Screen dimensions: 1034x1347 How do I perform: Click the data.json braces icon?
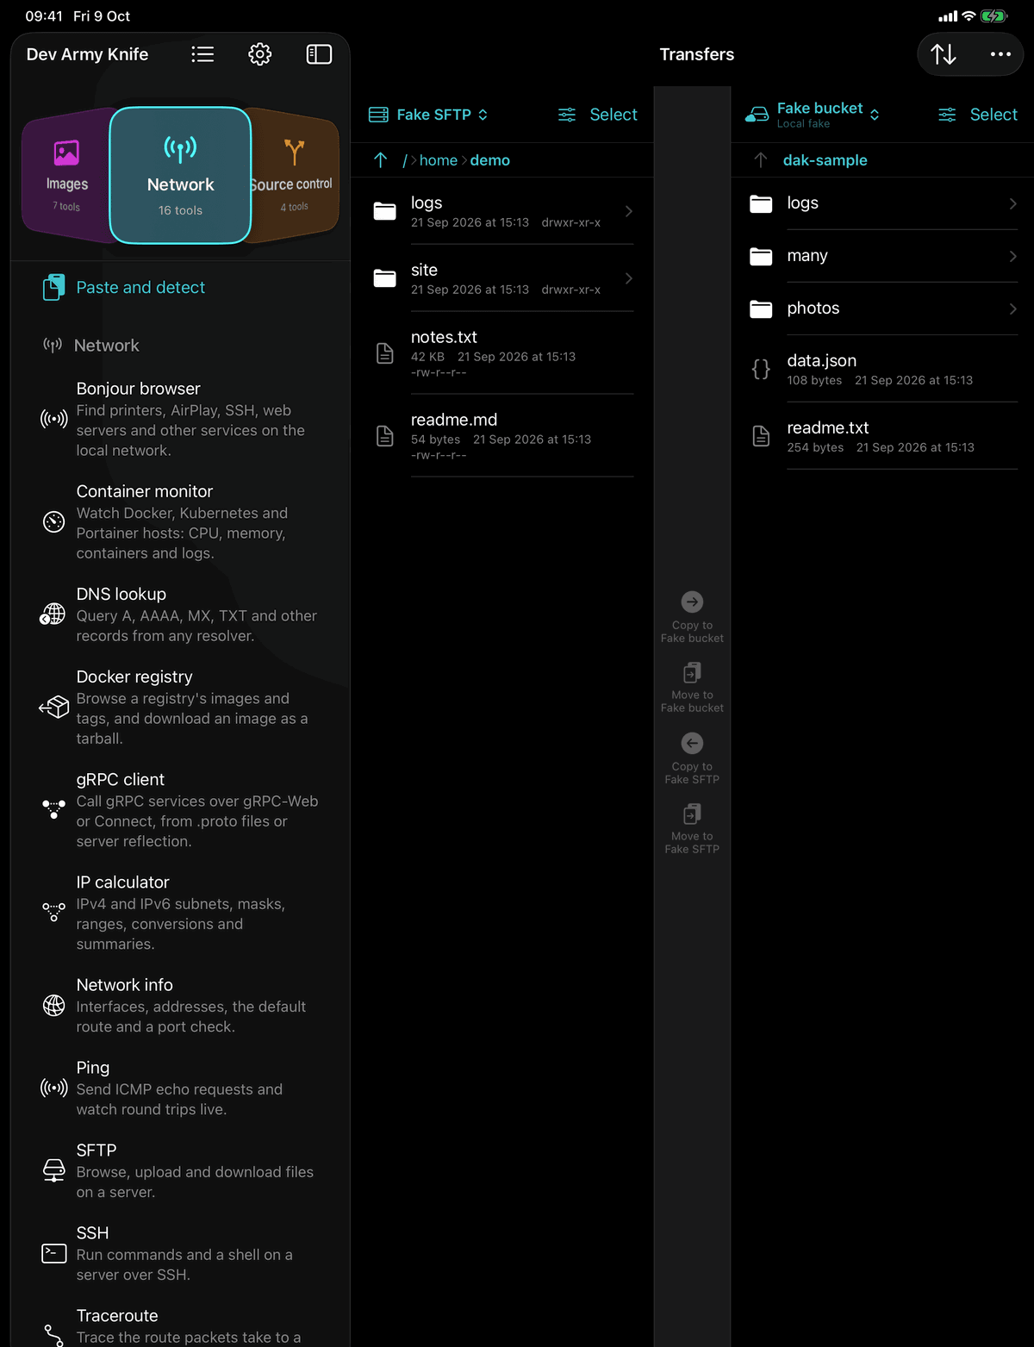coord(761,369)
